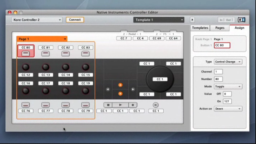Switch to the Templates tab
Image resolution: width=256 pixels, height=144 pixels.
[200, 28]
